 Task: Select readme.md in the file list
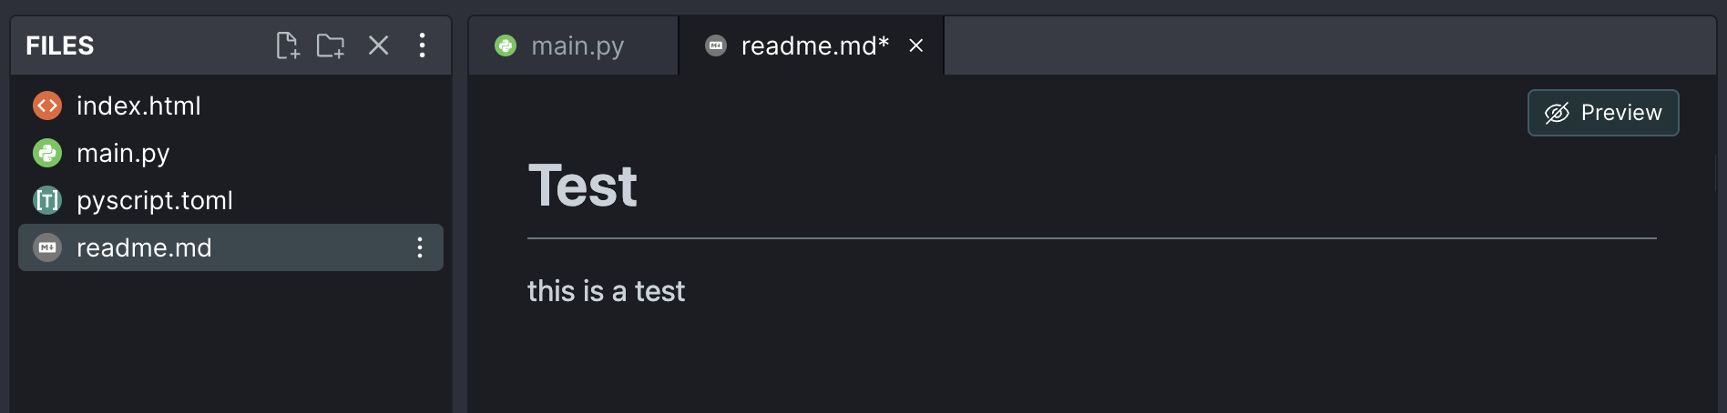coord(144,248)
